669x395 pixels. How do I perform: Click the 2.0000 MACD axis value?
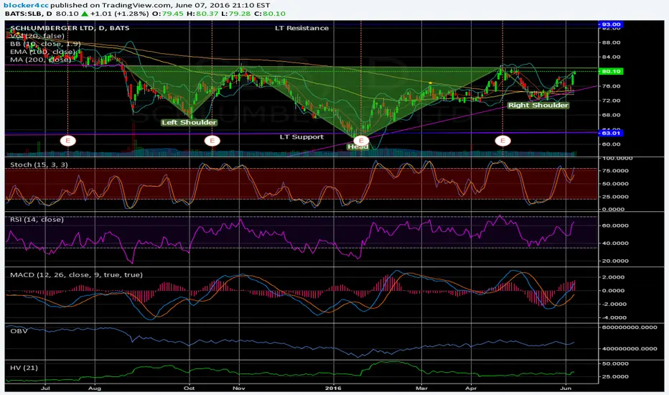pos(614,276)
